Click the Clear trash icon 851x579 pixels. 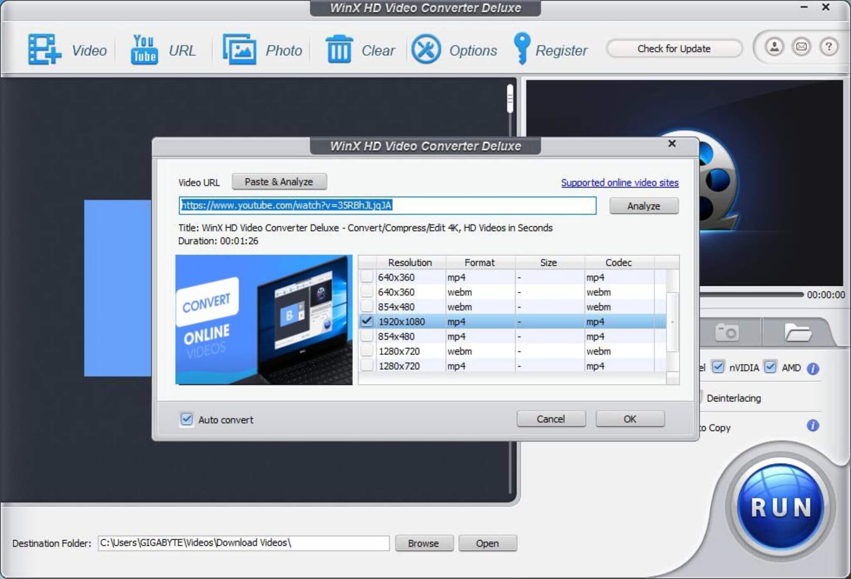pos(339,49)
